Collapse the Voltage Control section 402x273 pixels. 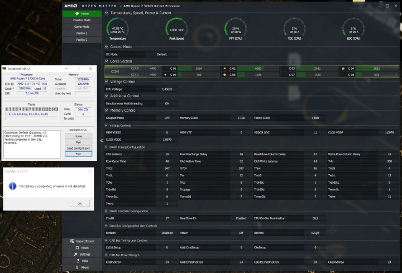point(107,82)
